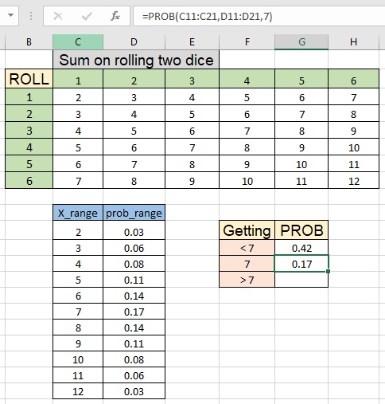Select the 'Getting' header cell
The width and height of the screenshot is (385, 404).
click(x=247, y=230)
